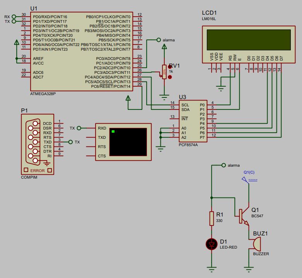Click the LED-RED part label
Screen dimensions: 302x278
pos(229,247)
